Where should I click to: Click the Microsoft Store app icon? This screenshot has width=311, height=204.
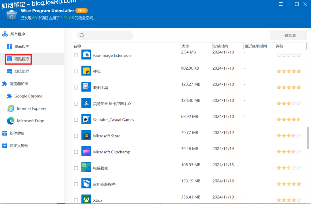(x=86, y=135)
